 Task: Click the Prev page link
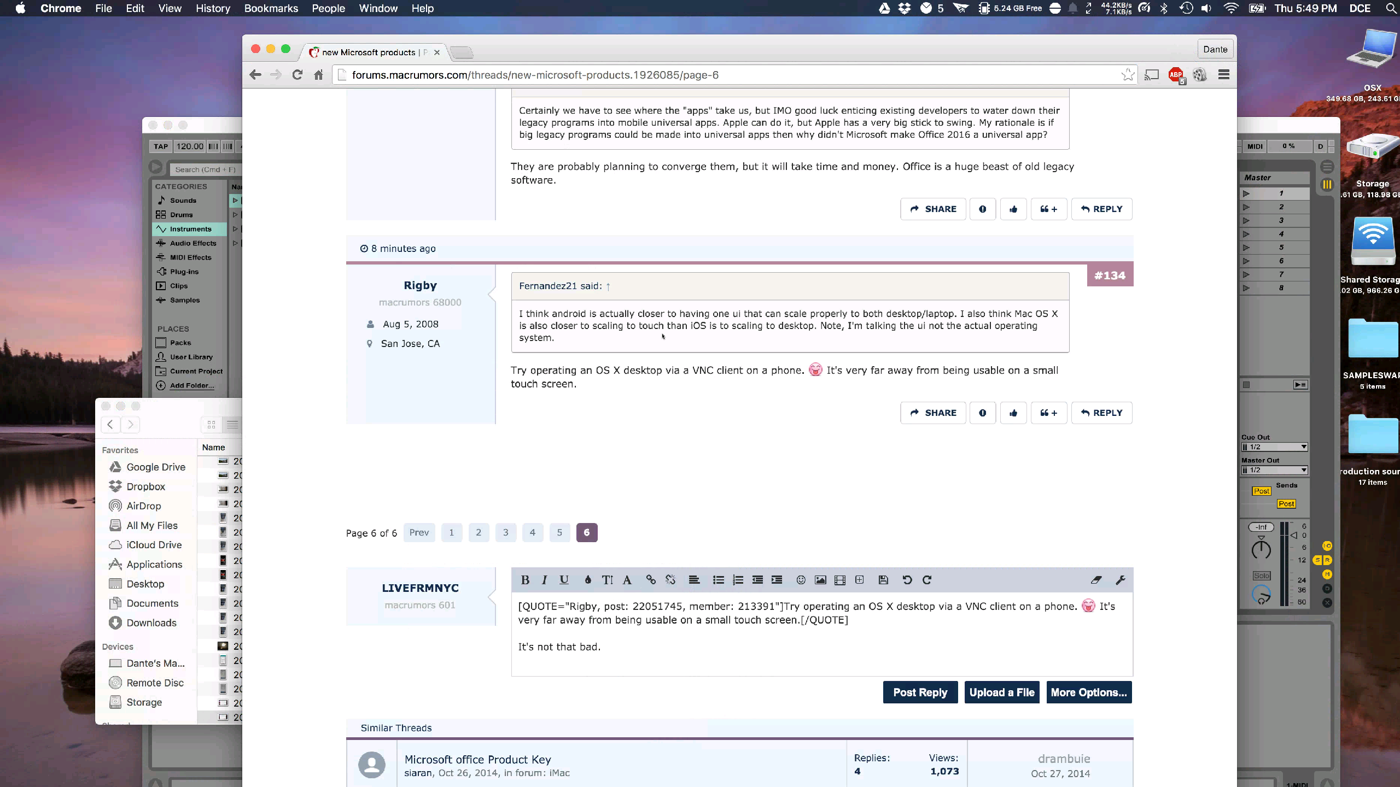pos(419,532)
